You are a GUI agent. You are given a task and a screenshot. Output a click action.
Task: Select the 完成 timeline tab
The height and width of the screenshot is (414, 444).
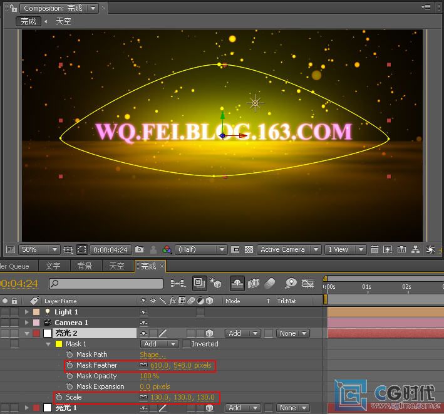pos(148,266)
